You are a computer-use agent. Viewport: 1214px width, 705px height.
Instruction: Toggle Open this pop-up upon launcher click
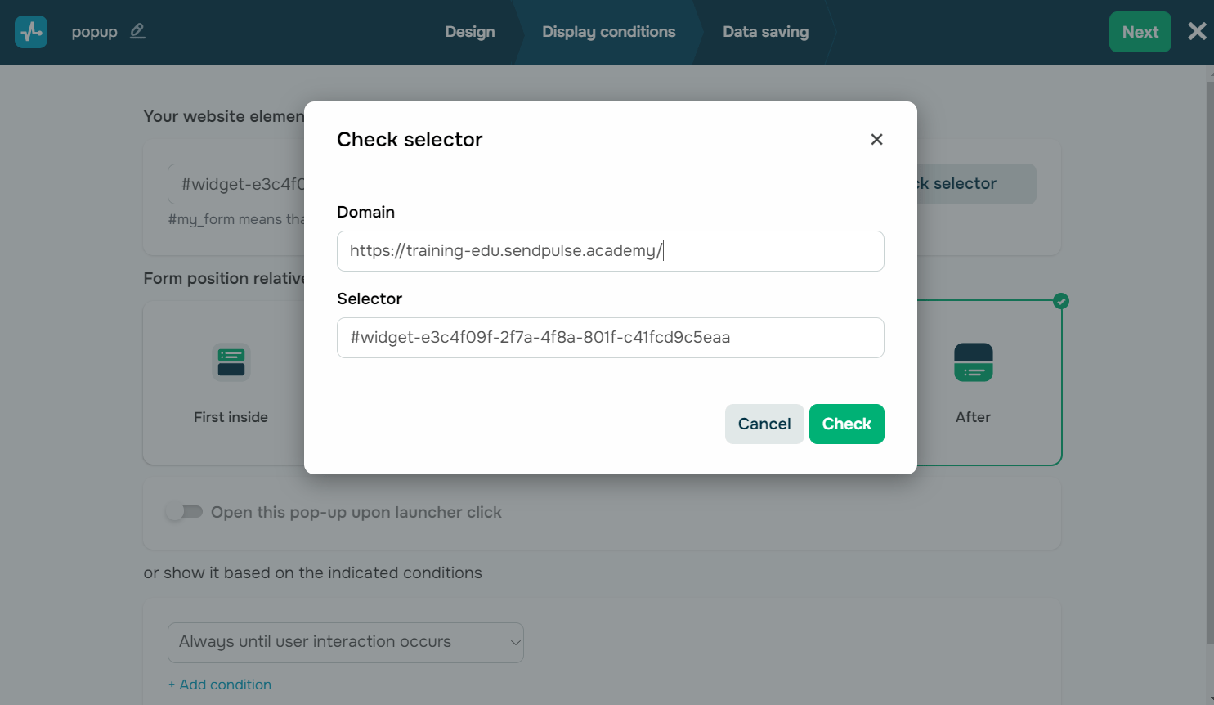click(184, 512)
